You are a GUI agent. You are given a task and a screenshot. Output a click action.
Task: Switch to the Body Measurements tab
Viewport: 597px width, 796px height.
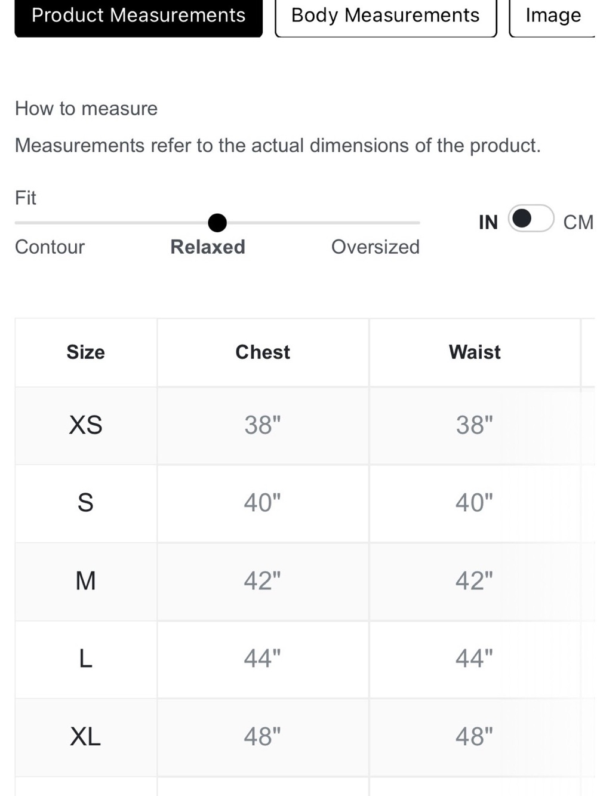(386, 16)
